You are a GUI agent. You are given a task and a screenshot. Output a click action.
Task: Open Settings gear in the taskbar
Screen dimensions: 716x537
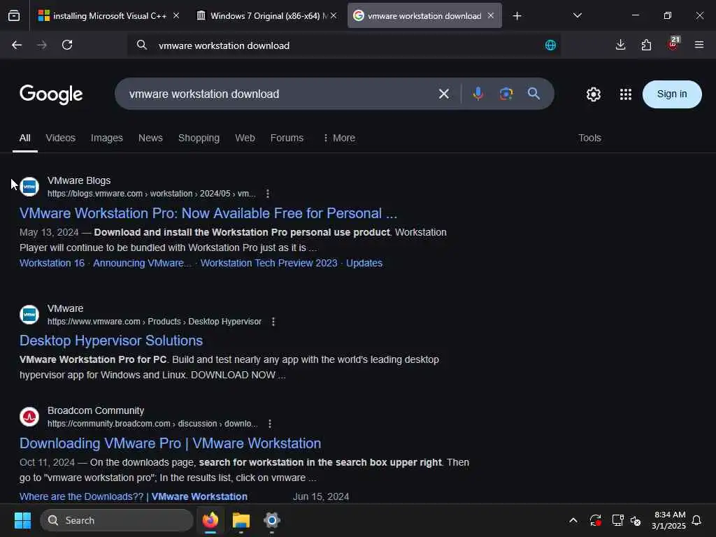272,520
